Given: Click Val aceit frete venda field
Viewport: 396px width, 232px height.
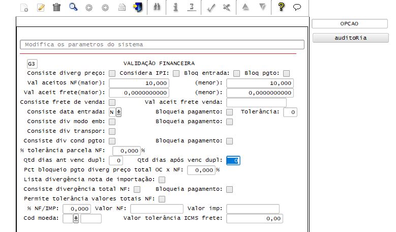Looking at the screenshot, I should [x=256, y=102].
